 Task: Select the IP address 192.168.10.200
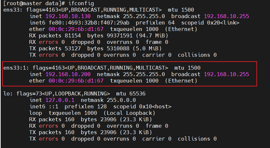pyautogui.click(x=68, y=74)
